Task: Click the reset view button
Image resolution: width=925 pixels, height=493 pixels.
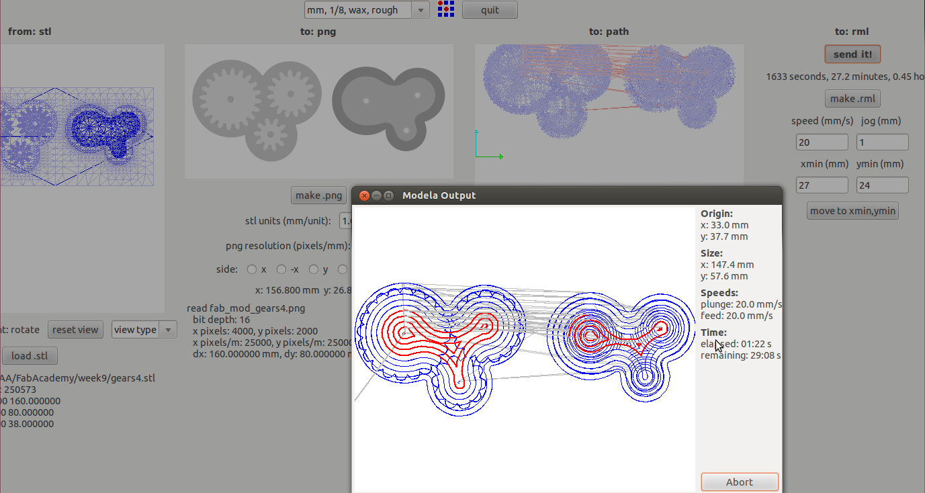Action: click(x=75, y=330)
